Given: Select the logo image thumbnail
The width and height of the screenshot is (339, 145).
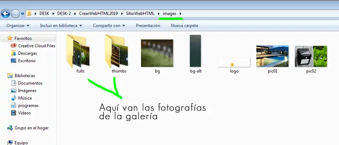Looking at the screenshot, I should [x=234, y=62].
